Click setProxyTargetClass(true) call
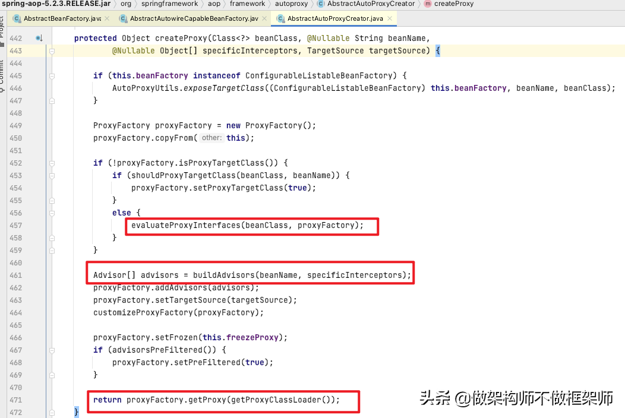Image resolution: width=625 pixels, height=418 pixels. coord(252,188)
